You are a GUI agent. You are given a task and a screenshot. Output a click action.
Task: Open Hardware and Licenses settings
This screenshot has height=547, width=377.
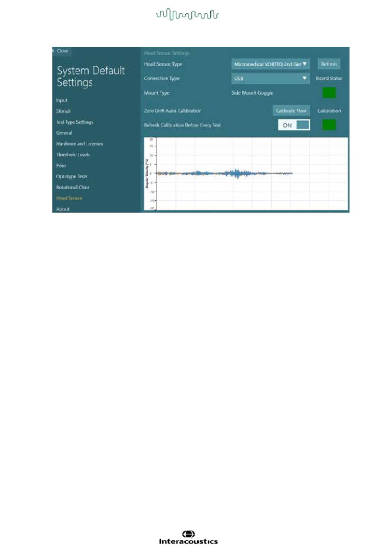coord(79,144)
